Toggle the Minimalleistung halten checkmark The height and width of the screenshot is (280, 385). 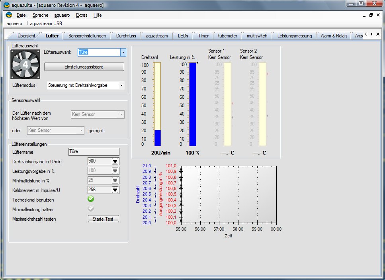[x=91, y=208]
